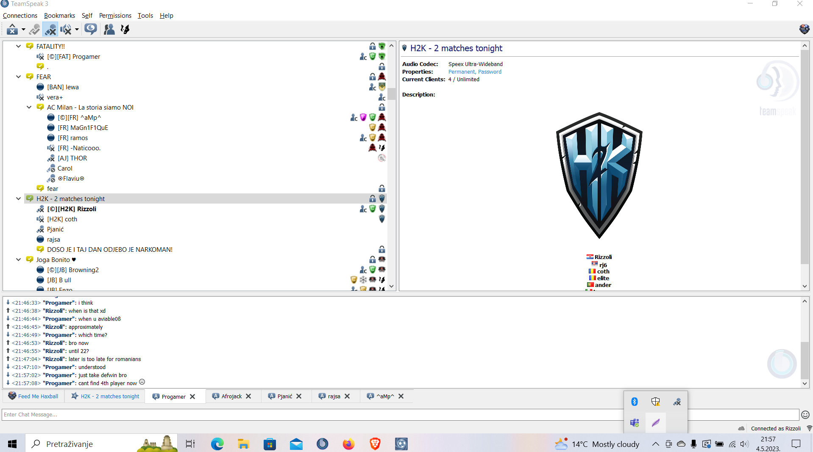
Task: Select user [©][JB] Browning2
Action: (x=73, y=270)
